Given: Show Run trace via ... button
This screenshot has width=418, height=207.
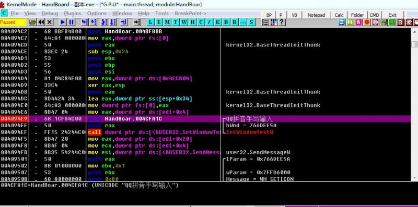Looking at the screenshot, I should tap(242, 22).
